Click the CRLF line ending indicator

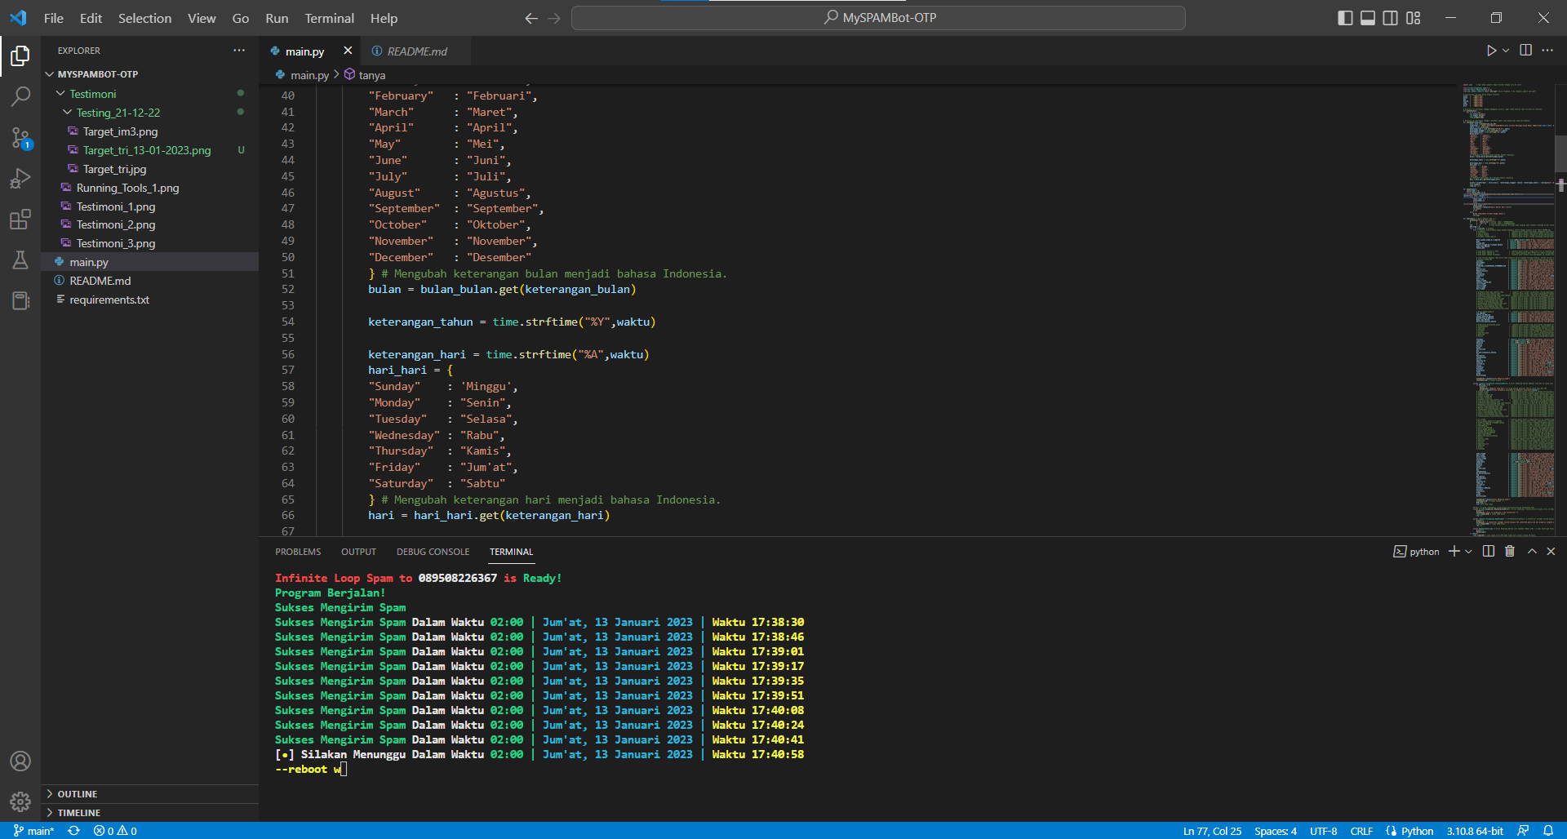1361,831
